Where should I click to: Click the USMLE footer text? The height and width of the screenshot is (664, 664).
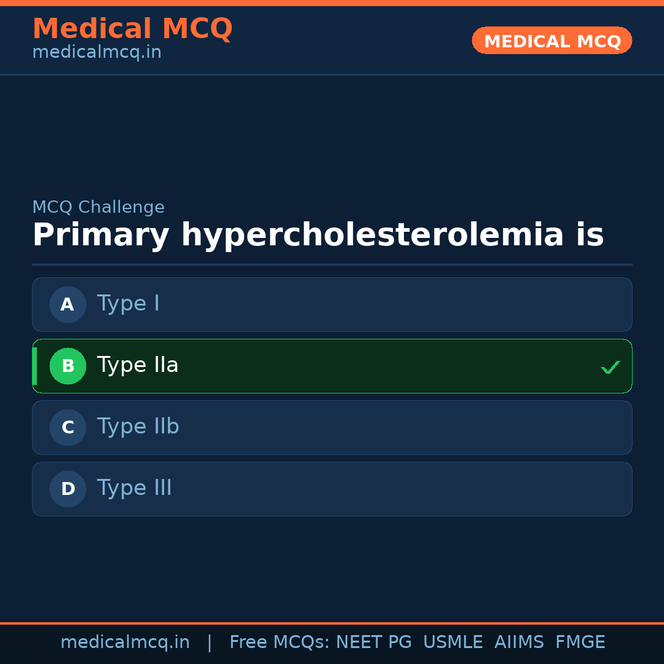tap(453, 642)
